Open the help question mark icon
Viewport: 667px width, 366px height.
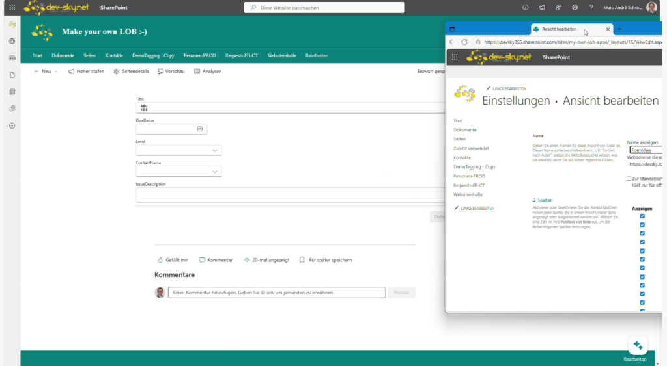[x=591, y=7]
